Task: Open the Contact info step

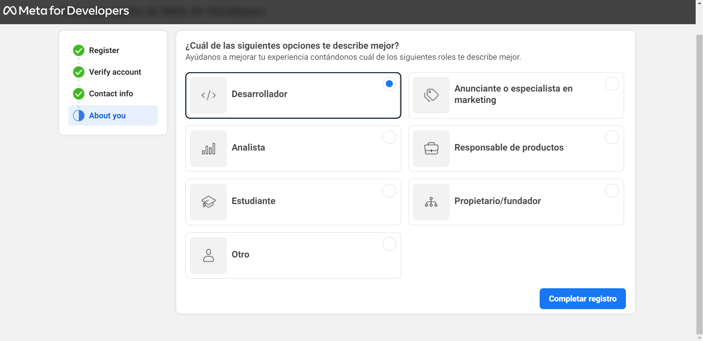Action: coord(111,94)
